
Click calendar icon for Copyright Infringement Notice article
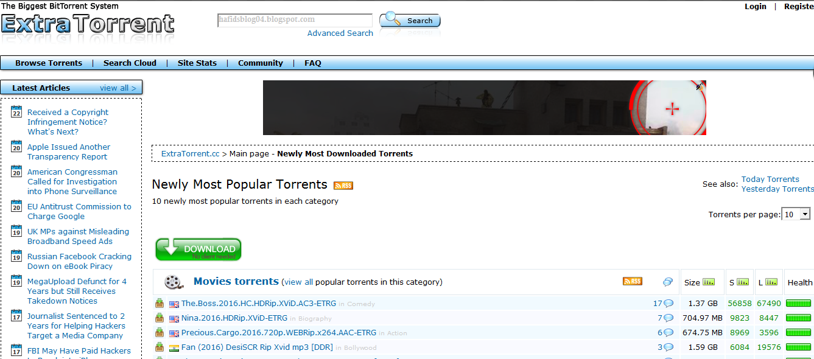[16, 111]
